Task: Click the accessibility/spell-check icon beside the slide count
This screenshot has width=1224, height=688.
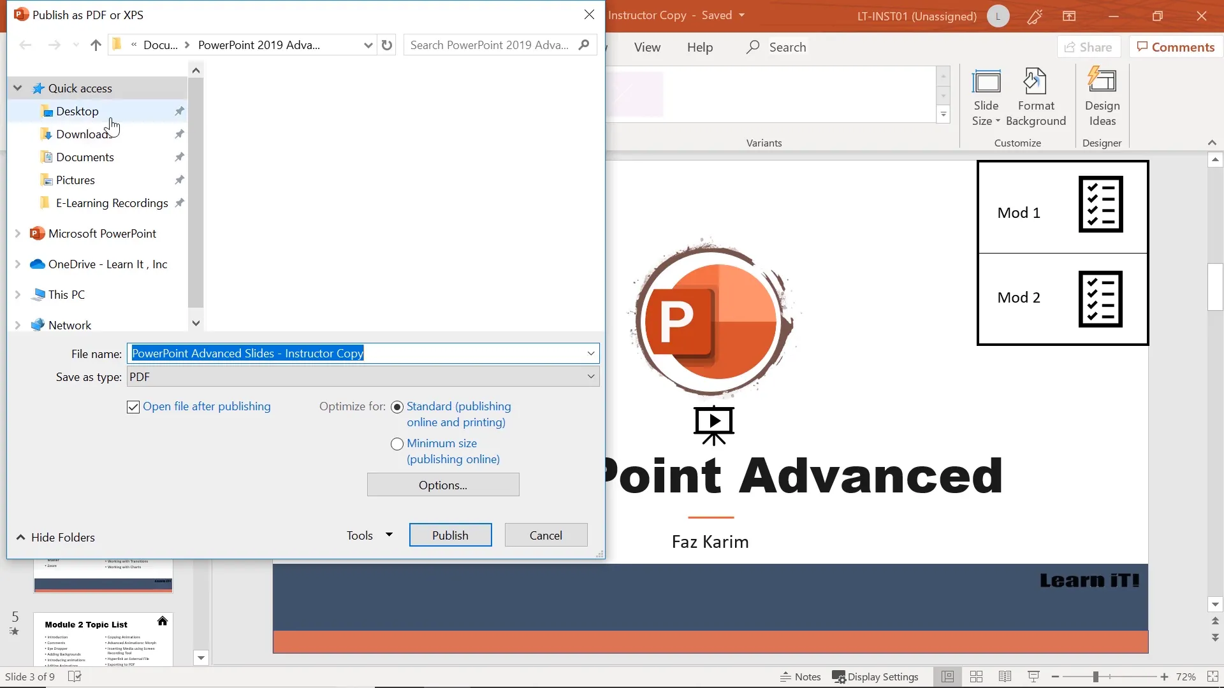Action: pos(75,677)
